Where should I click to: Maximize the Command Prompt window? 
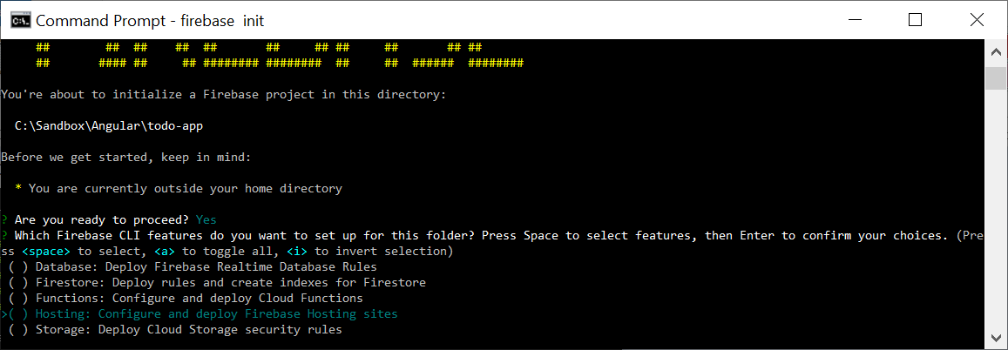[914, 19]
